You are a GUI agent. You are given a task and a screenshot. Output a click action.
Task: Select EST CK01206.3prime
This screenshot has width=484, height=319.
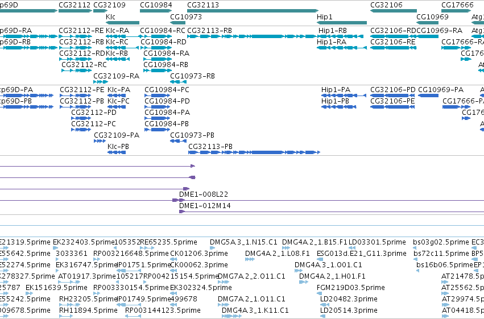[173, 259]
